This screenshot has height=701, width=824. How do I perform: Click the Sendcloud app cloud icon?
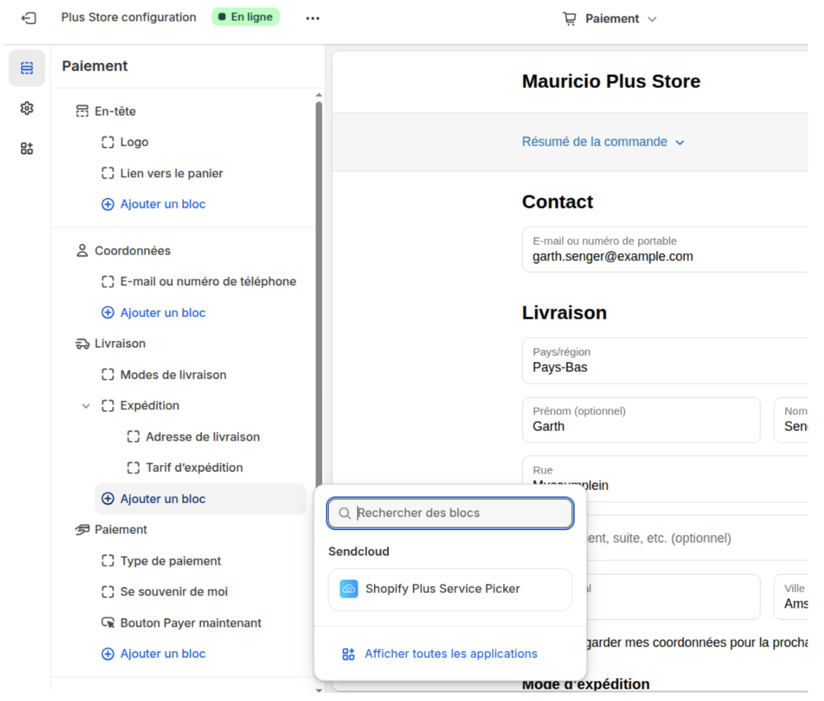[x=349, y=589]
